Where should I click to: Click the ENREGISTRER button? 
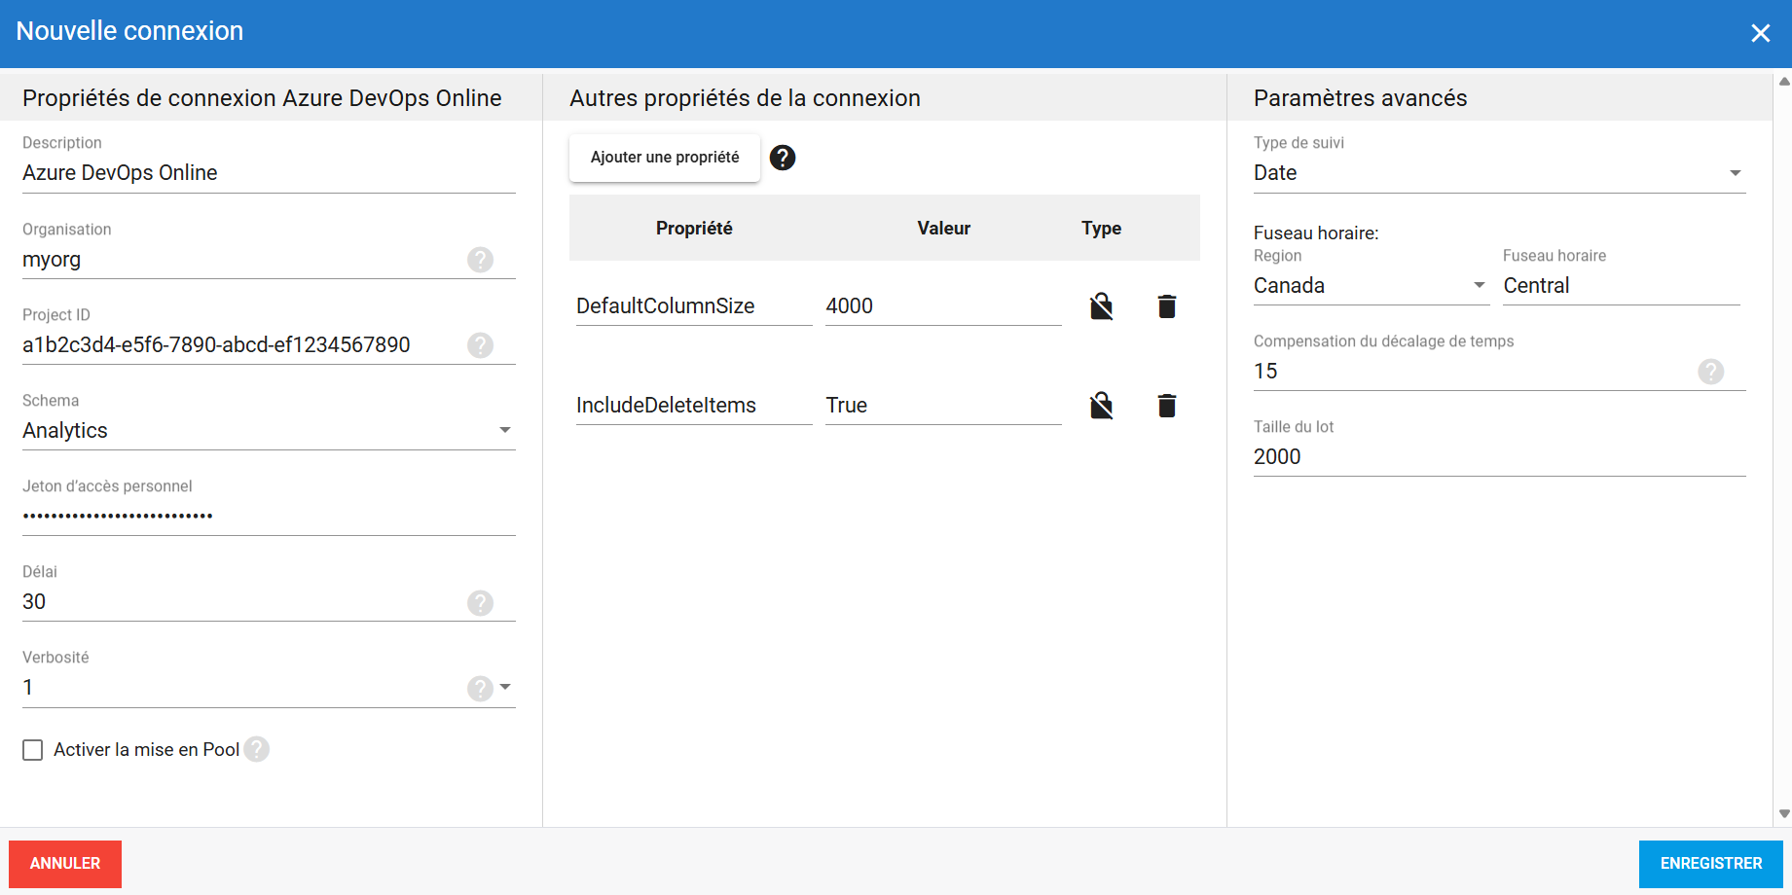tap(1711, 864)
